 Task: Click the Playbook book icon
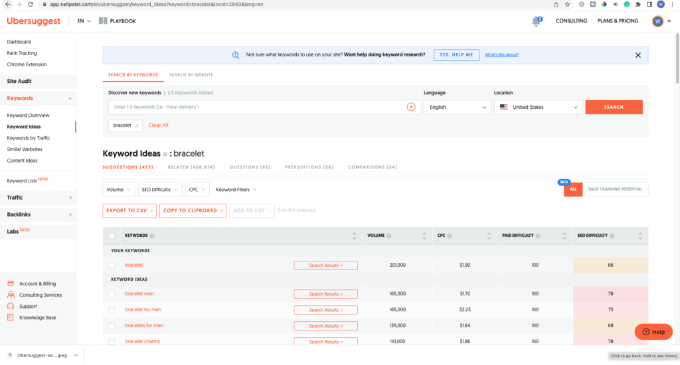pyautogui.click(x=103, y=21)
